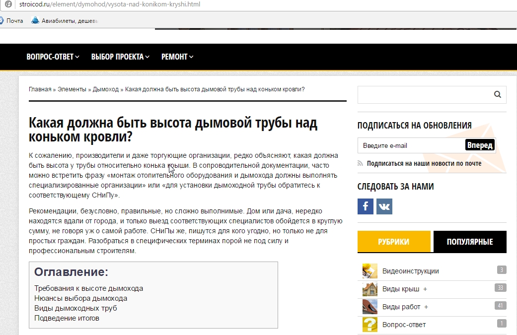517x335 pixels.
Task: Click the Виды работ roof thumbnail
Action: click(x=370, y=307)
